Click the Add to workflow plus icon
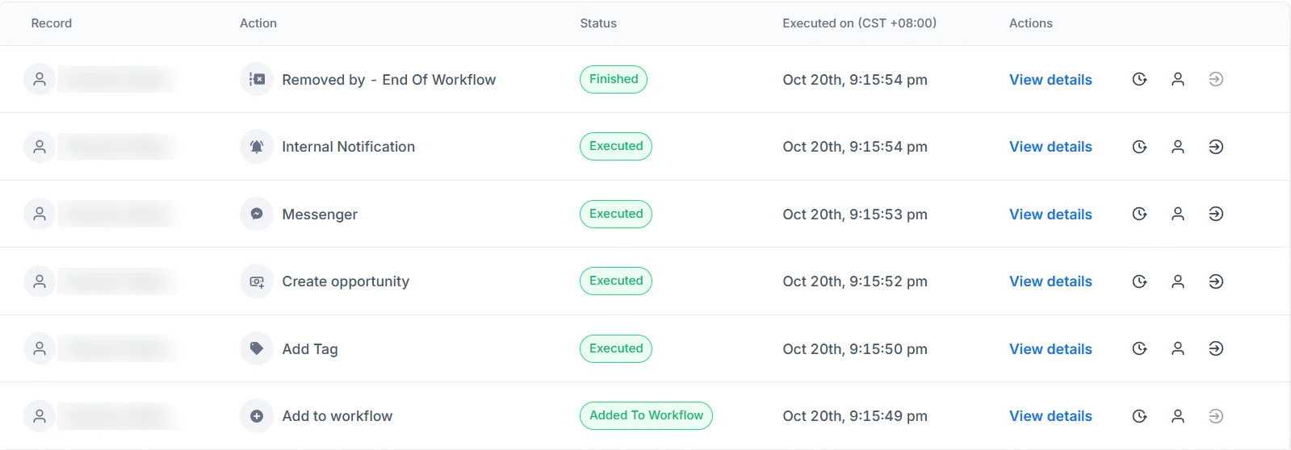This screenshot has height=450, width=1291. coord(257,416)
